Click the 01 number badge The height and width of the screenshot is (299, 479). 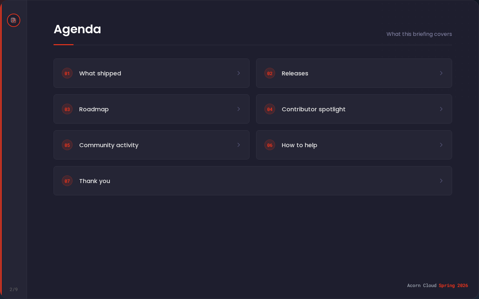pos(67,73)
